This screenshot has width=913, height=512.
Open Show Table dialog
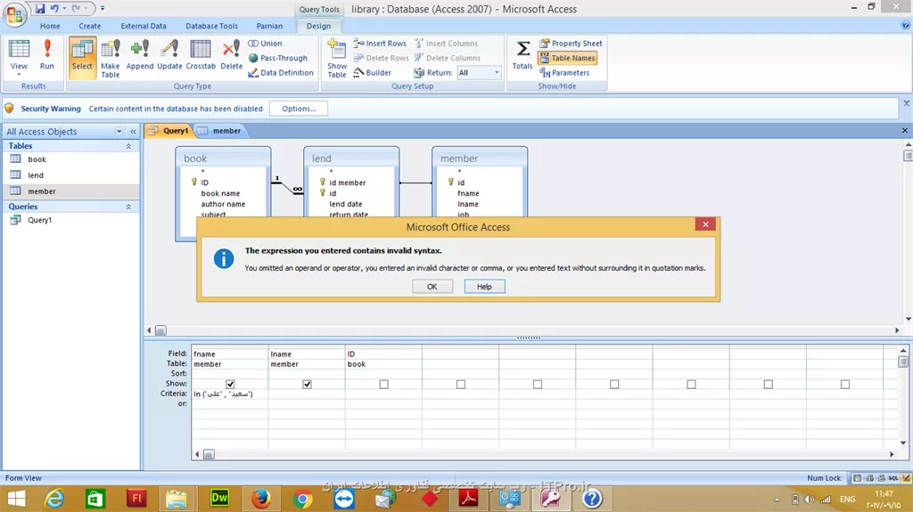[336, 58]
